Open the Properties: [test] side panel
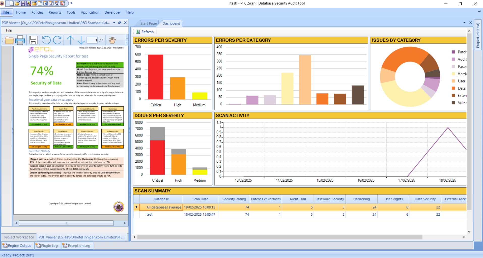 click(478, 35)
